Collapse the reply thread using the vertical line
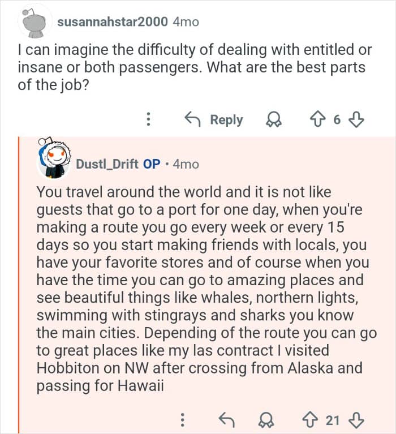396x434 pixels. pyautogui.click(x=19, y=283)
